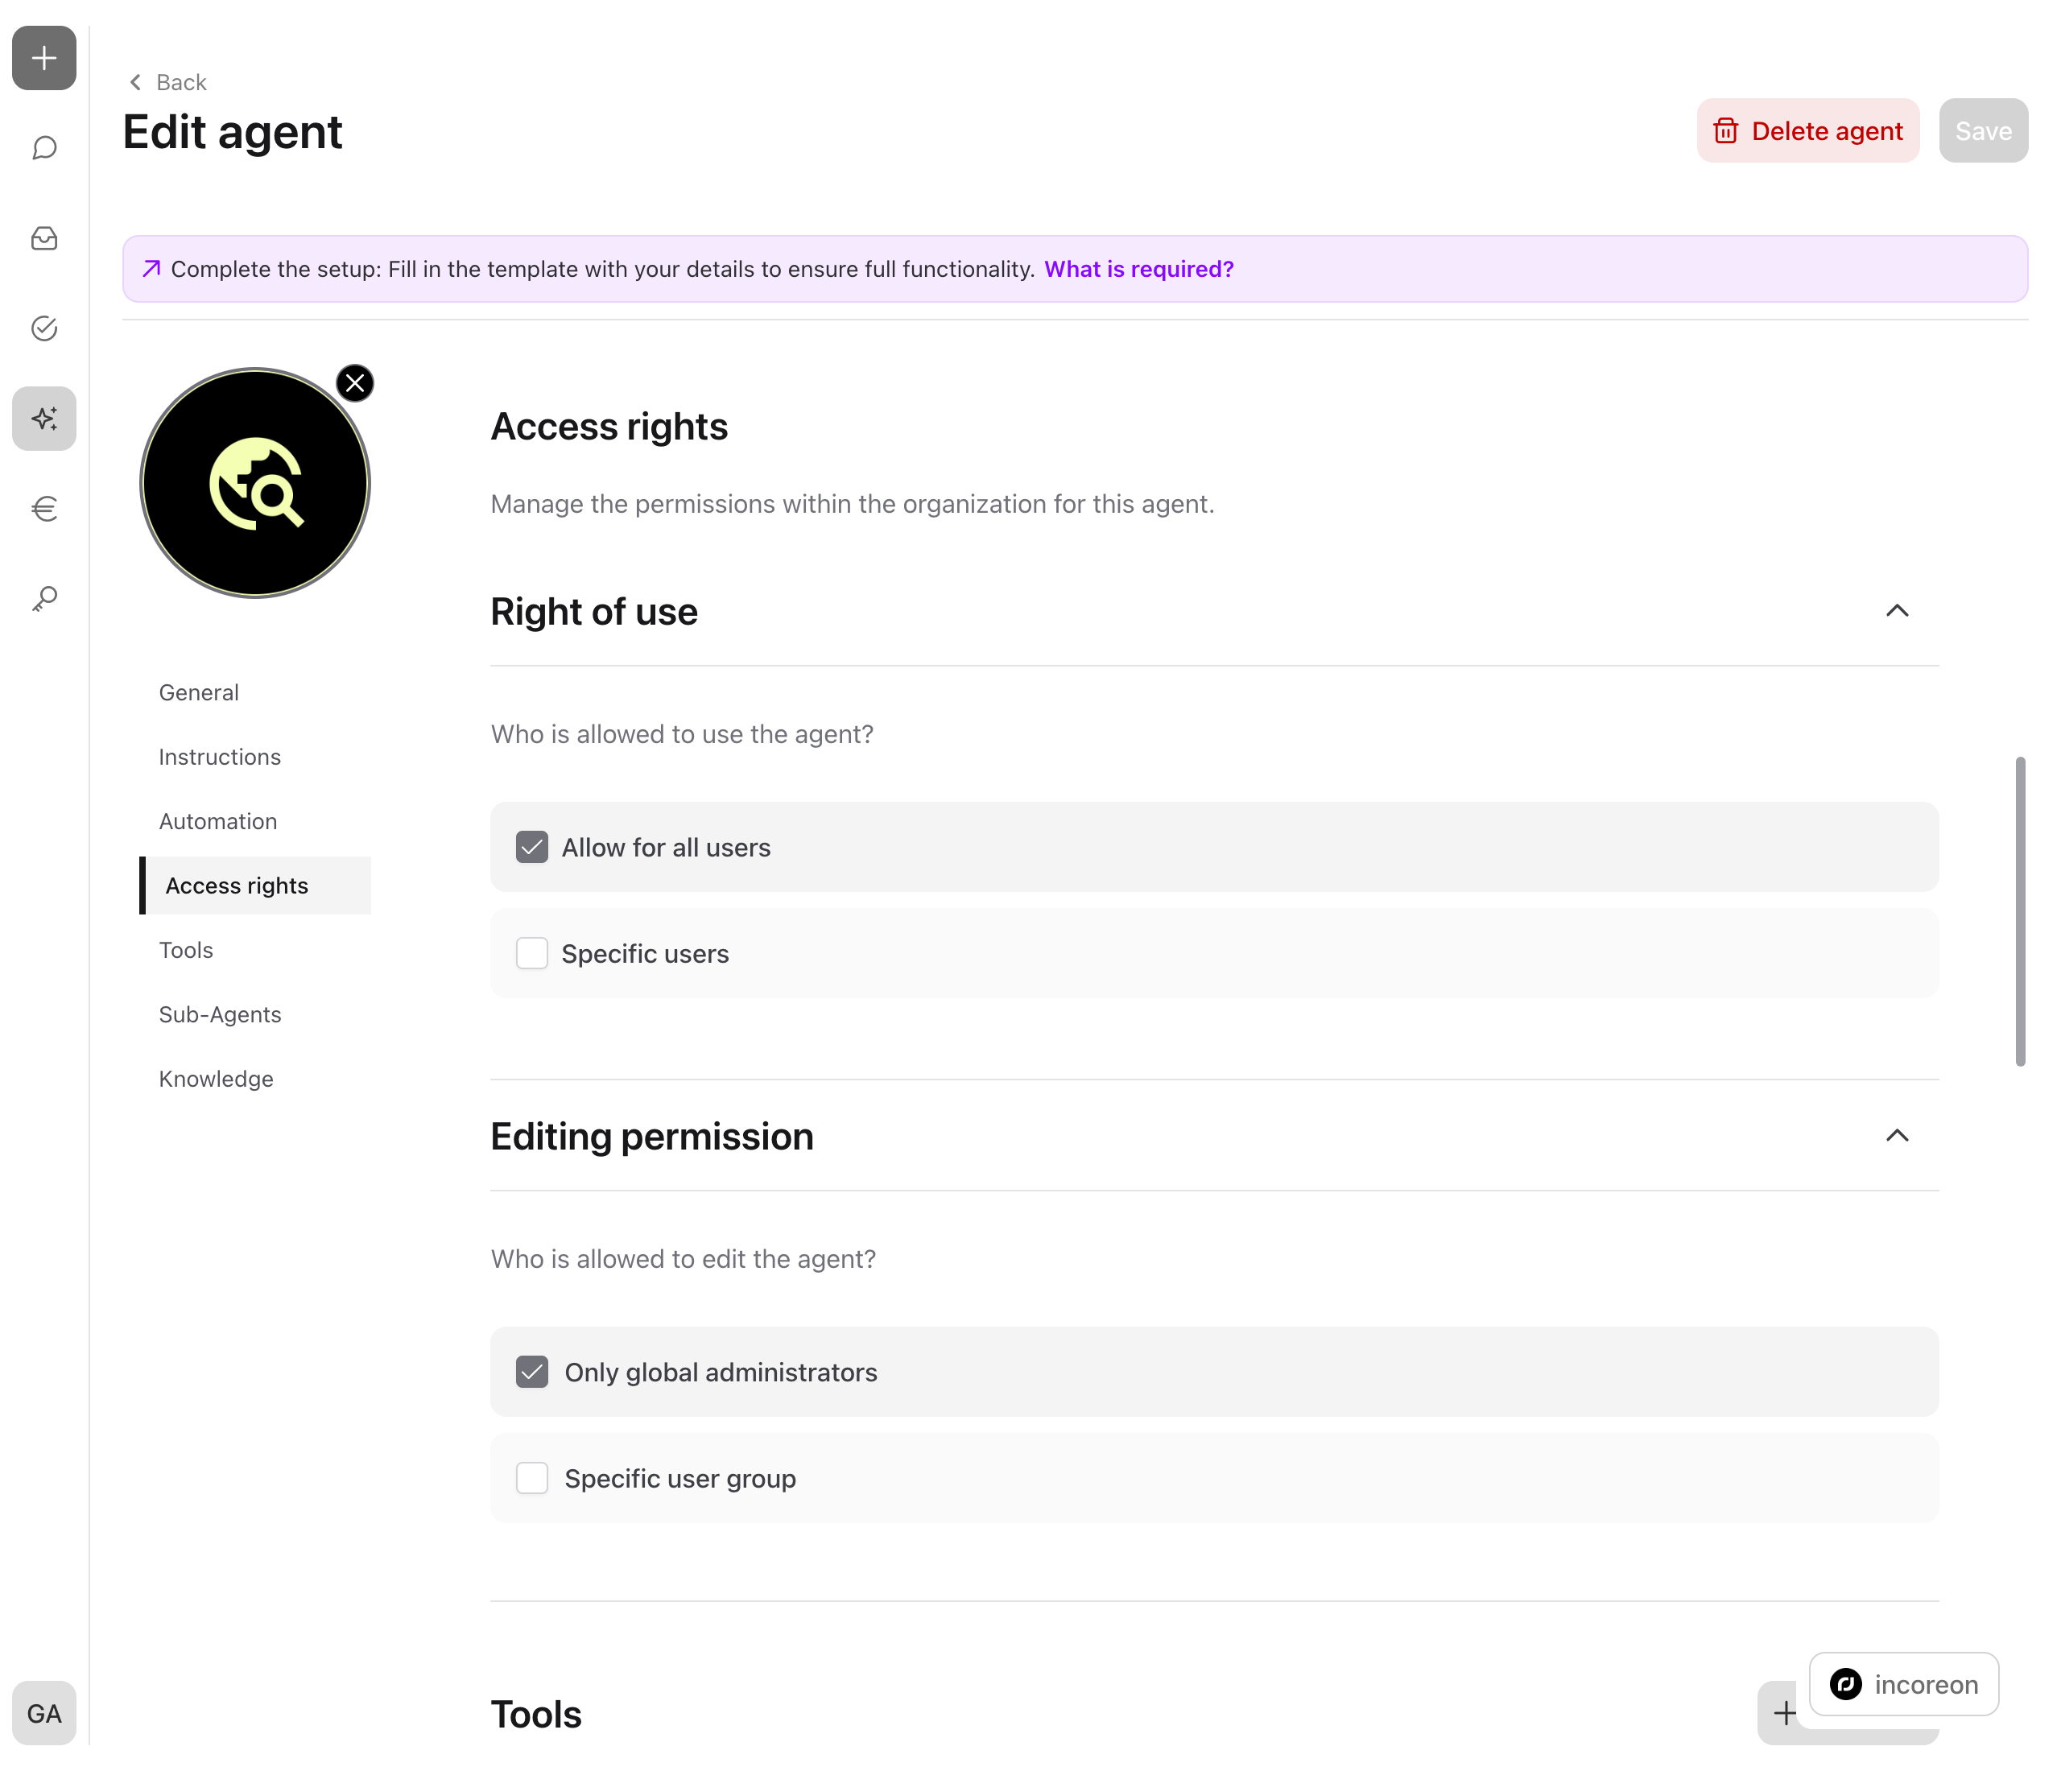This screenshot has height=1771, width=2061.
Task: Remove the agent avatar image with X
Action: 355,384
